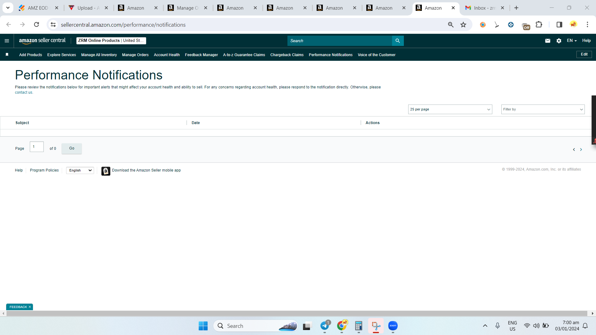Navigate to Account Health
The image size is (596, 335).
(167, 55)
